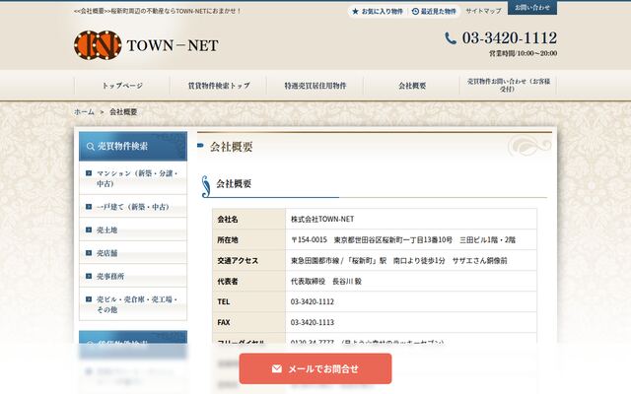Open 売土地 sidebar link
Image resolution: width=631 pixels, height=394 pixels.
coord(133,230)
